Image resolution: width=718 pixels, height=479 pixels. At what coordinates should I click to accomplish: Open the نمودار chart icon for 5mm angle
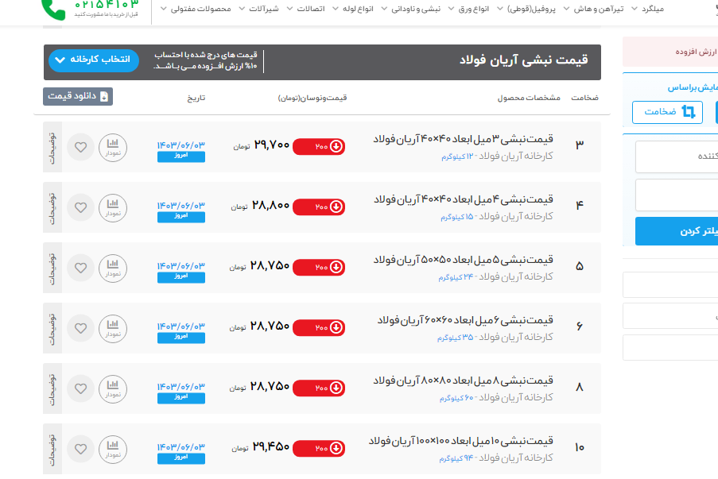(112, 267)
